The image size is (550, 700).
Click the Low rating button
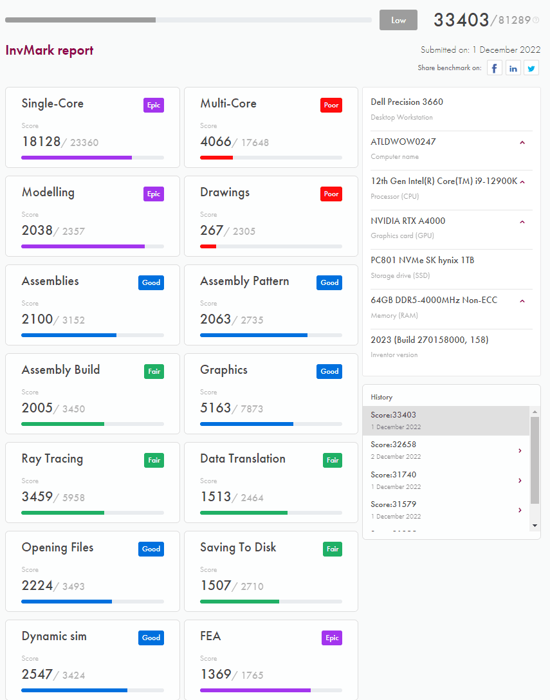coord(398,20)
